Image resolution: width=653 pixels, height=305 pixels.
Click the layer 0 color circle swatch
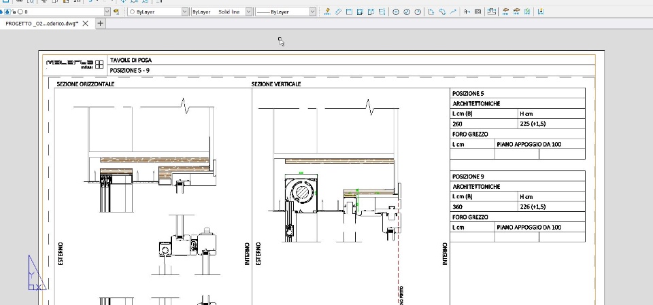click(20, 12)
